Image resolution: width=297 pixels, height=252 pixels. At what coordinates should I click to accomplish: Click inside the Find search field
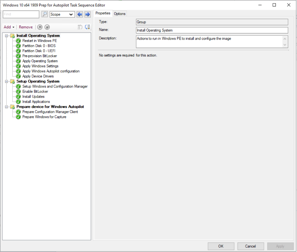(x=21, y=14)
